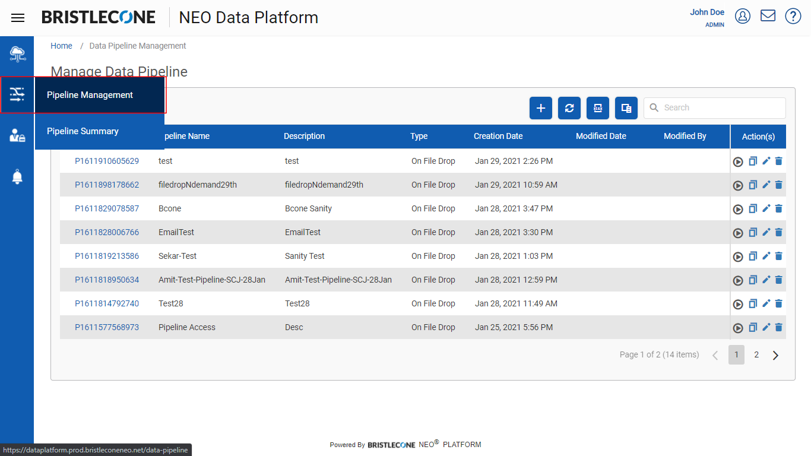
Task: Delete the Sekar-Test pipeline
Action: coord(779,256)
